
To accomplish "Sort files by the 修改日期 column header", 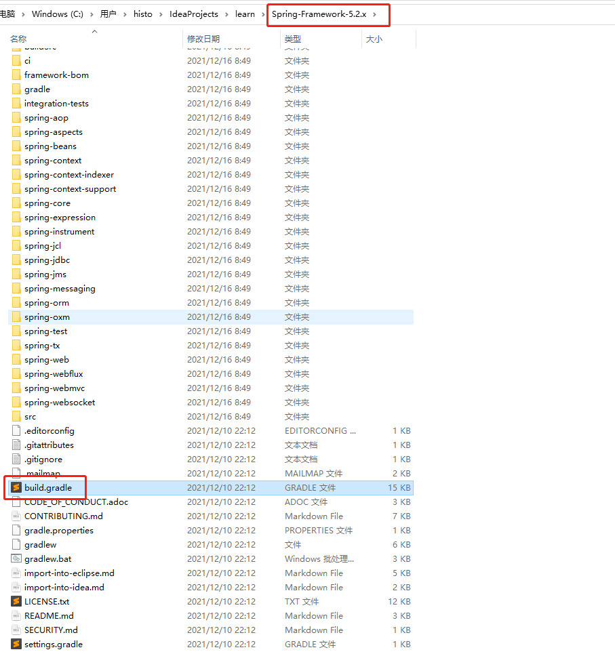I will point(203,39).
